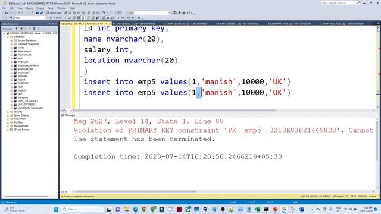Click the Quick Launch search field
The image size is (381, 214).
(x=340, y=2)
